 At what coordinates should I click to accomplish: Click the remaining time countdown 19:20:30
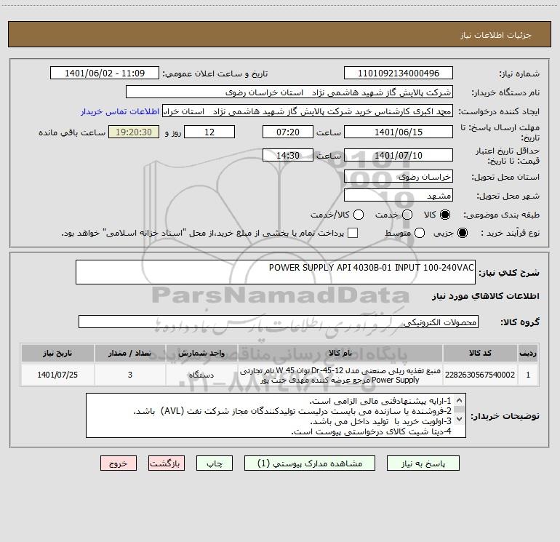134,132
